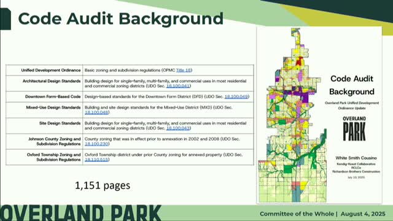Select 'Oxford Township district under prior County zoning' text
The height and width of the screenshot is (221, 393).
(154, 155)
